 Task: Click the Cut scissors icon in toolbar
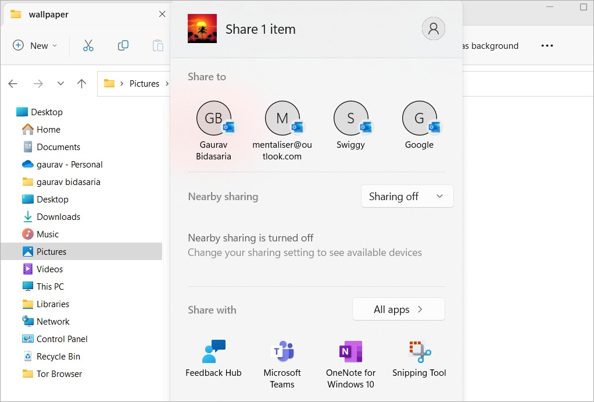tap(88, 45)
